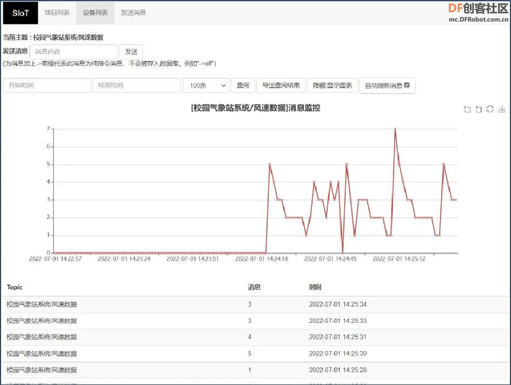Click the chart restore refresh icon
The height and width of the screenshot is (385, 511).
pyautogui.click(x=490, y=109)
